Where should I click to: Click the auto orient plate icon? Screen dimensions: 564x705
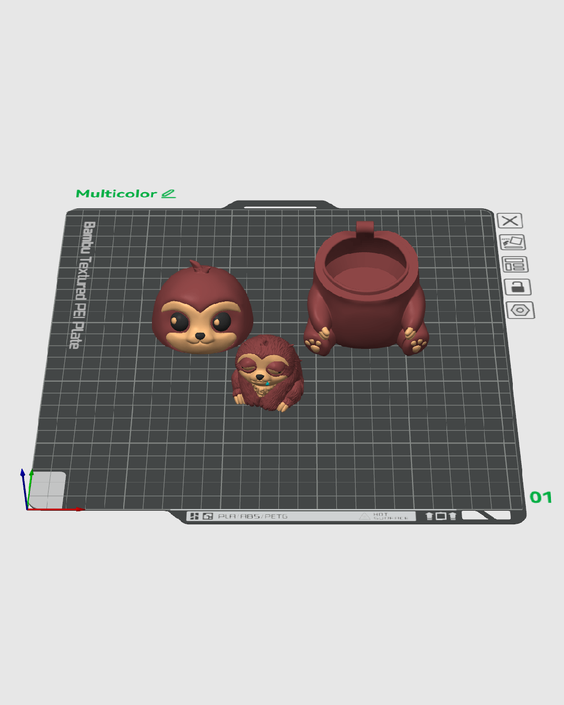click(x=512, y=242)
